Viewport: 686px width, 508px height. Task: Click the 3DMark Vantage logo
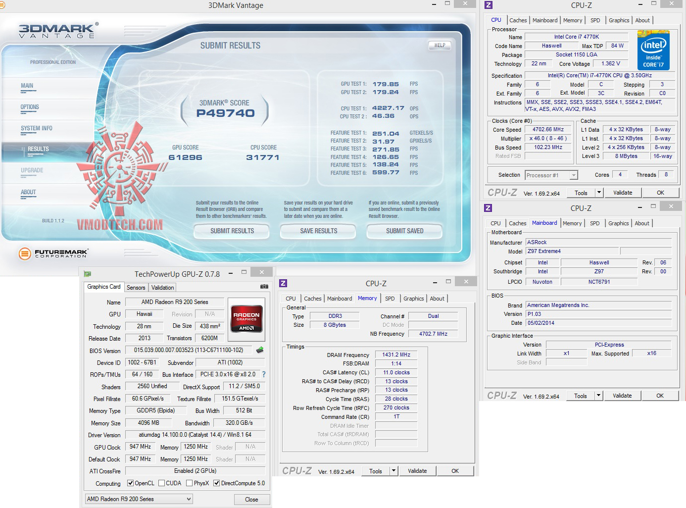pyautogui.click(x=58, y=31)
